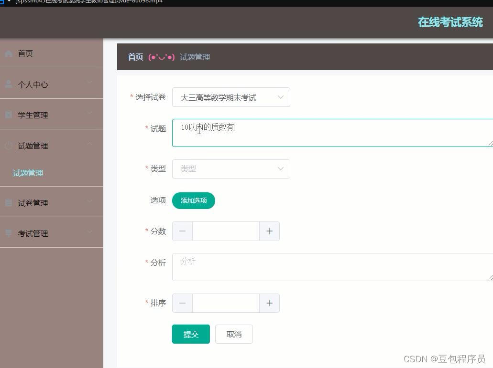Open the 选择试卷 dropdown
493x368 pixels.
coord(231,97)
